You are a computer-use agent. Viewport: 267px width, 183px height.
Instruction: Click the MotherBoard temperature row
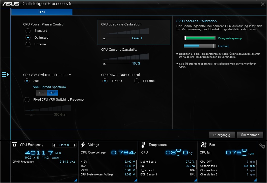pos(168,162)
